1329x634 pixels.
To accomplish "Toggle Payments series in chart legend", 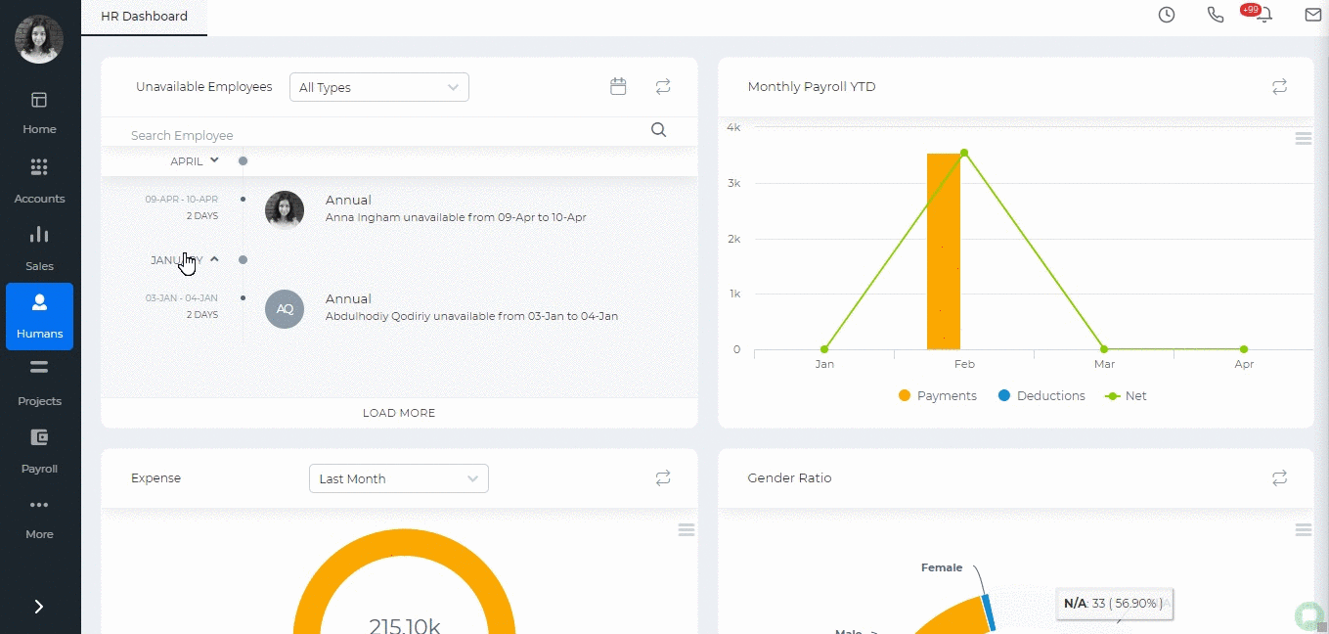I will pyautogui.click(x=937, y=396).
